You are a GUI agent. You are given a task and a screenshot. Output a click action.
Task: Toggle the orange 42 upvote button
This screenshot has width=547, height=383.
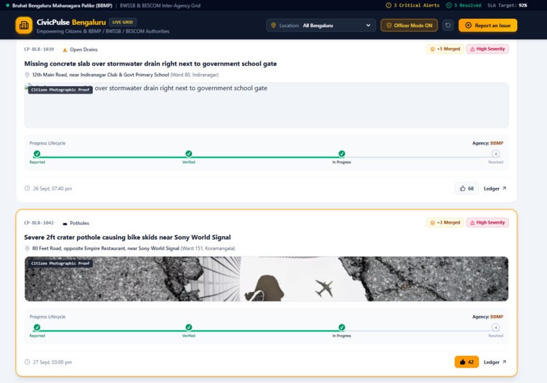click(x=467, y=362)
